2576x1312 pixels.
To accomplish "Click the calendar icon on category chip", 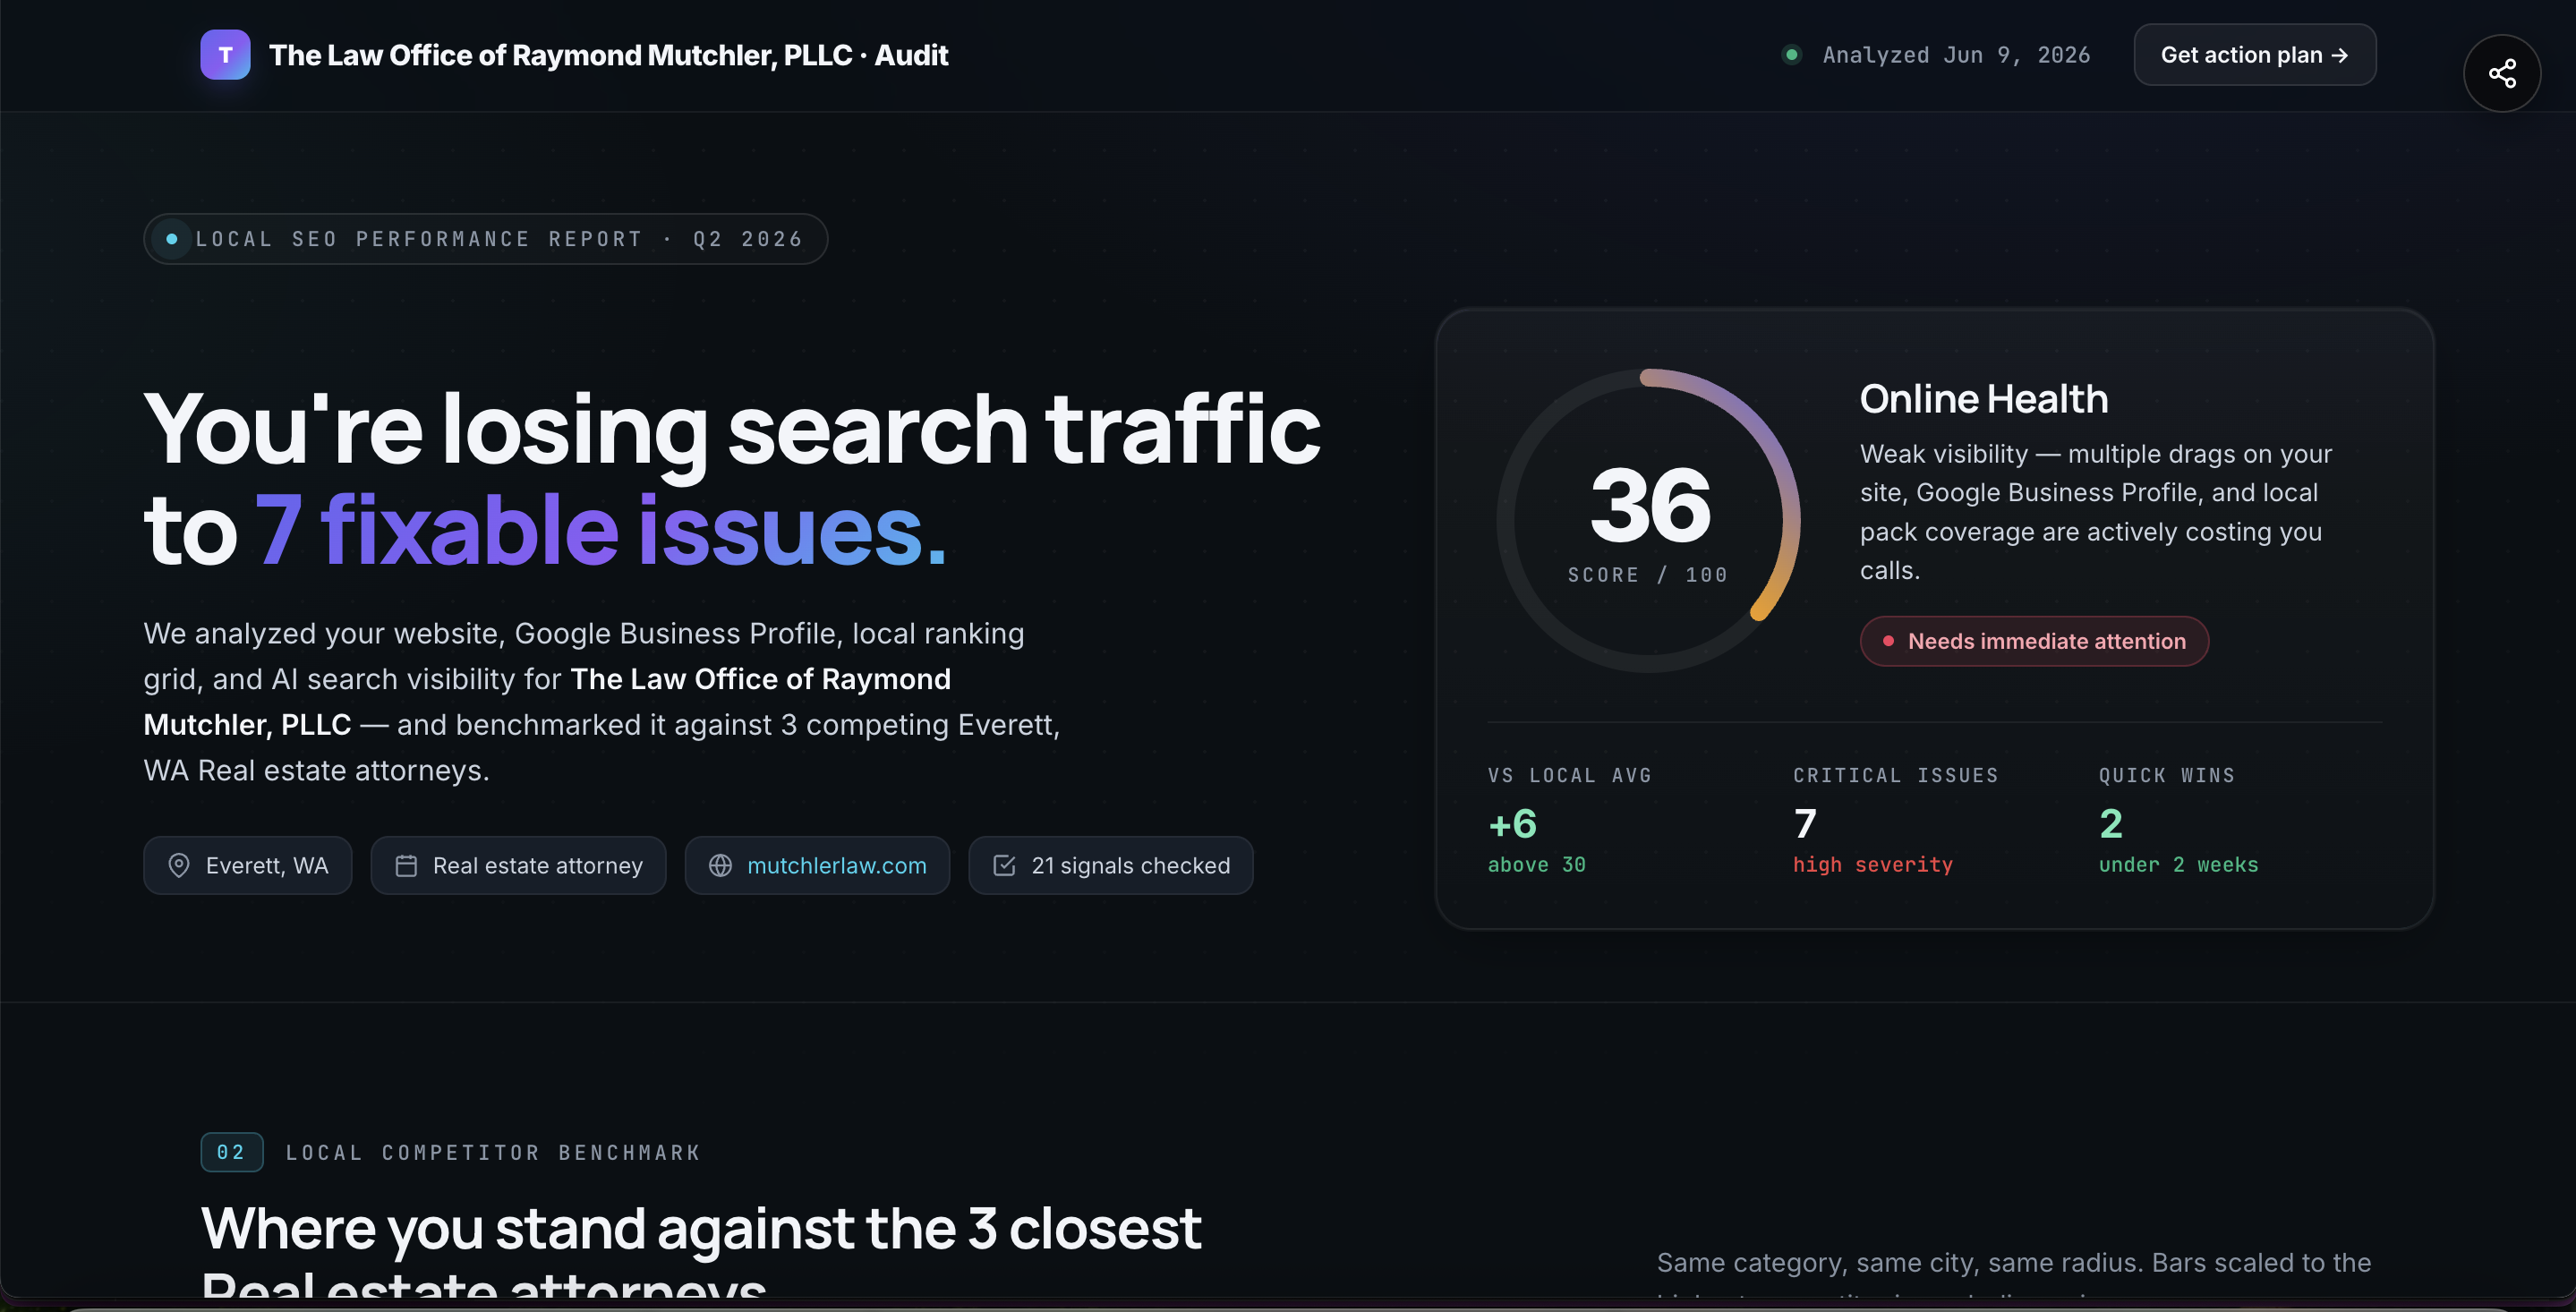I will click(x=406, y=865).
